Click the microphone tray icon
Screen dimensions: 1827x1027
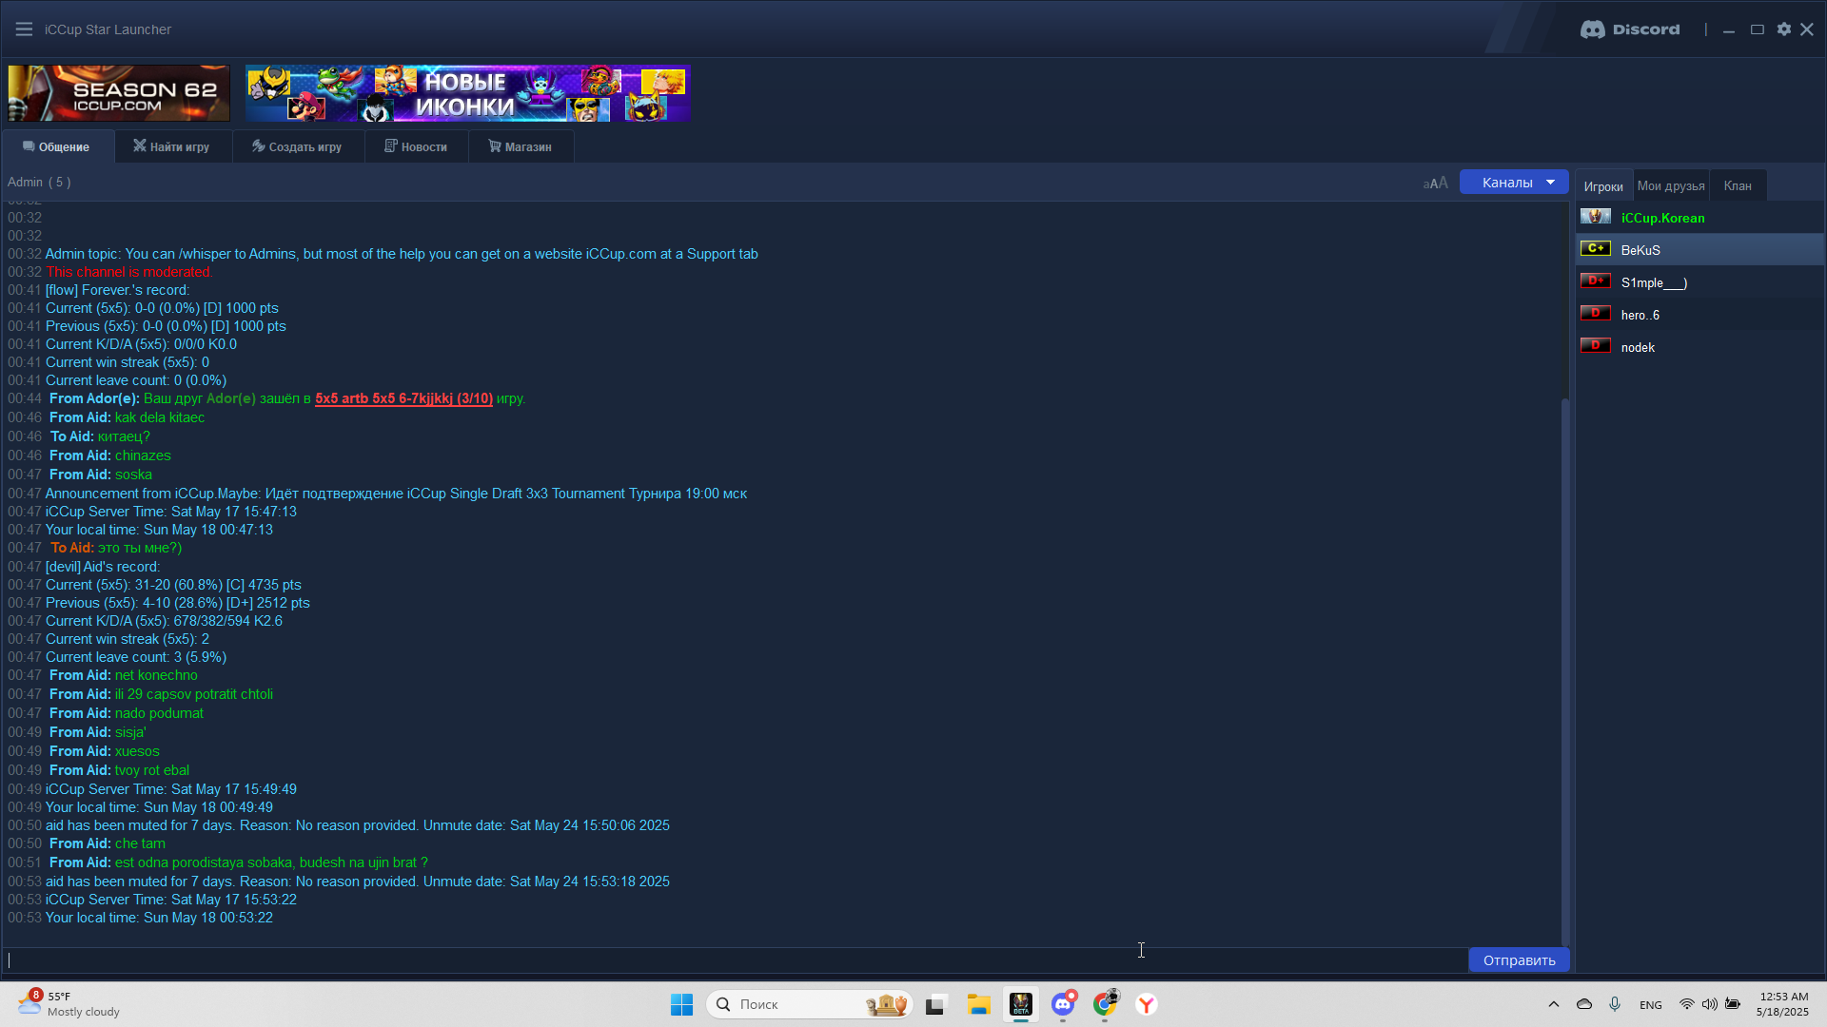pos(1615,1004)
